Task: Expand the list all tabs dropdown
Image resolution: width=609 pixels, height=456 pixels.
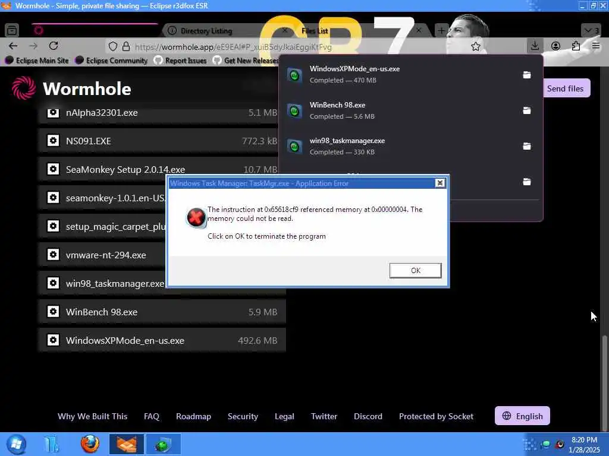Action: [x=592, y=30]
